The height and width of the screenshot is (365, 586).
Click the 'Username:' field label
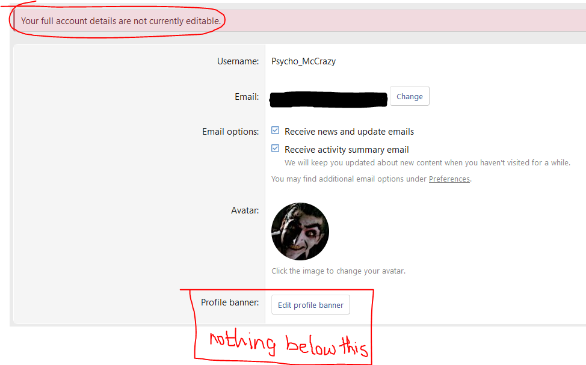238,61
